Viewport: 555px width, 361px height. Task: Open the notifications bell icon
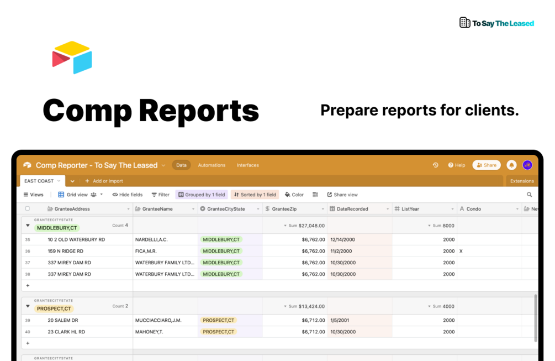pyautogui.click(x=511, y=165)
